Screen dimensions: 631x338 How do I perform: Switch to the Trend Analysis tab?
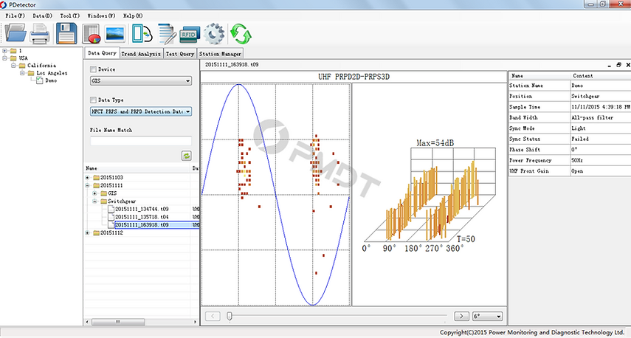(x=141, y=54)
